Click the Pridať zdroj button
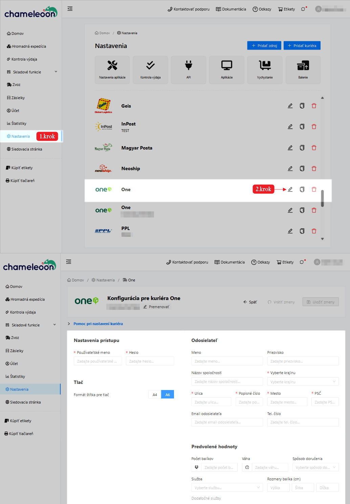The width and height of the screenshot is (350, 504). [264, 46]
